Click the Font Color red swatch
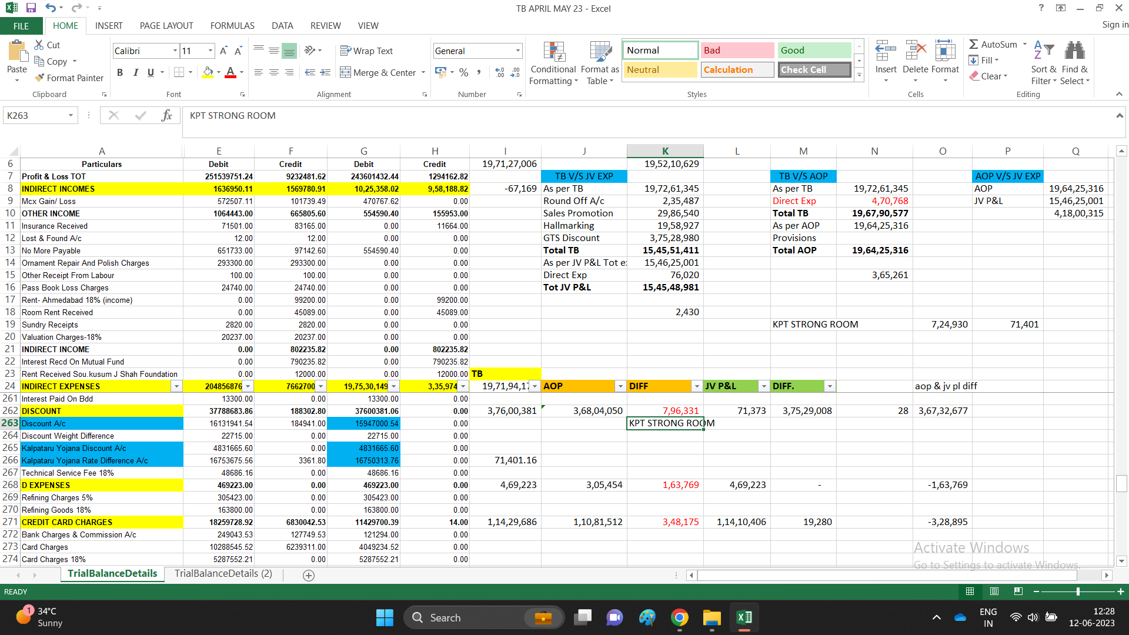 231,72
